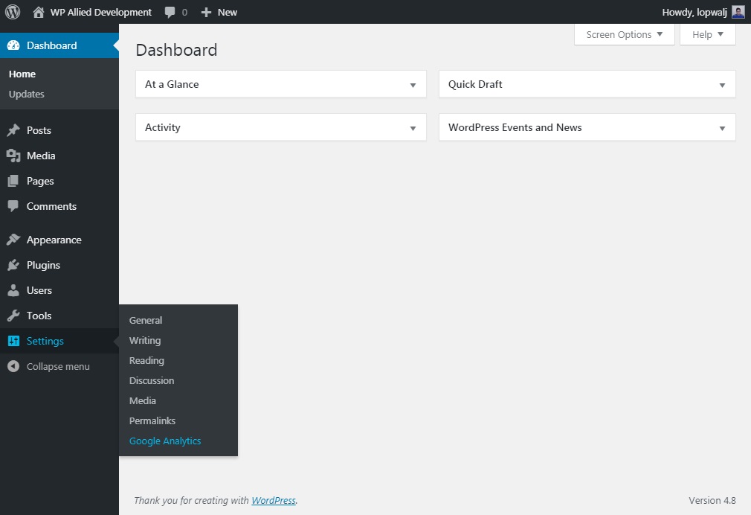This screenshot has width=751, height=515.
Task: Open the Help dropdown
Action: (707, 34)
